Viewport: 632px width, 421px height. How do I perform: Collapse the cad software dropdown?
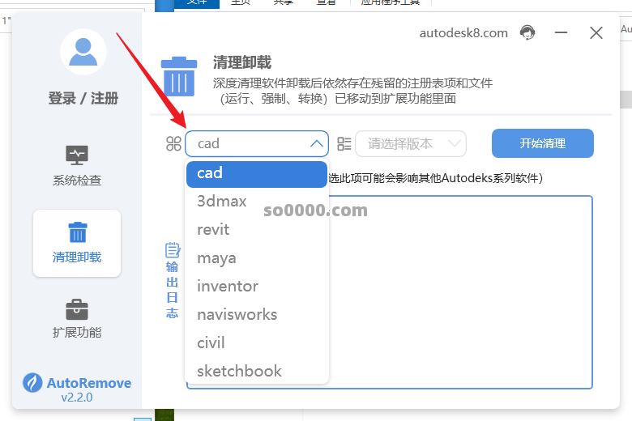(x=316, y=143)
